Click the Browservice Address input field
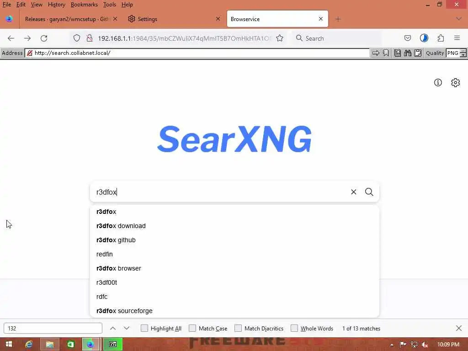 [197, 53]
